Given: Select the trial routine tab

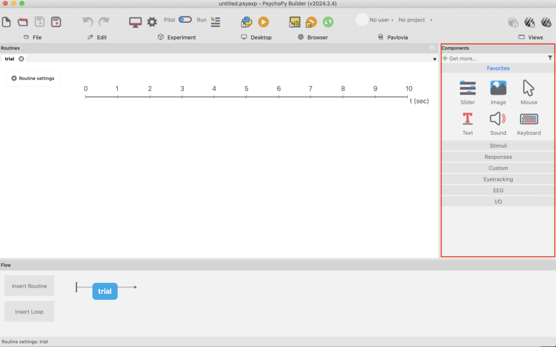Looking at the screenshot, I should pyautogui.click(x=10, y=59).
